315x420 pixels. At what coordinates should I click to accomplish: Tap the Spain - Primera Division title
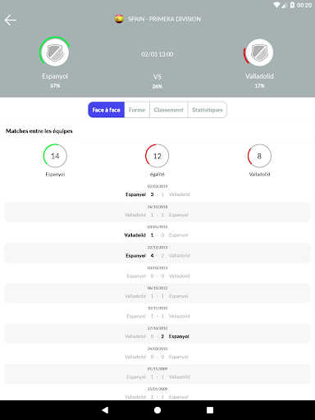(164, 19)
